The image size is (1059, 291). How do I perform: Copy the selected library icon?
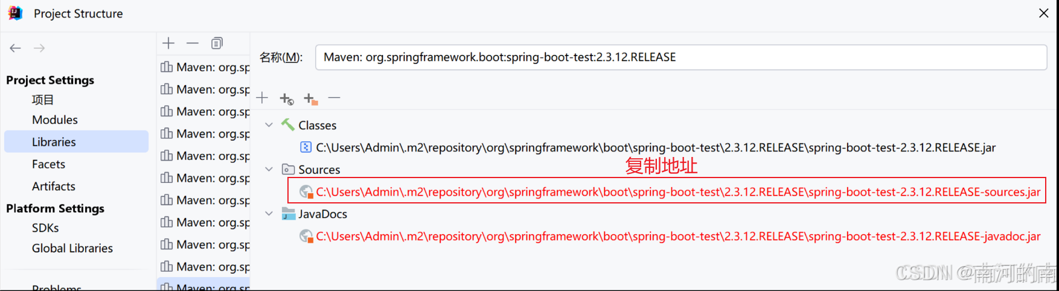tap(217, 43)
